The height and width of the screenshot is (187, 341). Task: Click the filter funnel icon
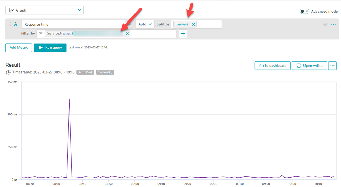(x=41, y=34)
